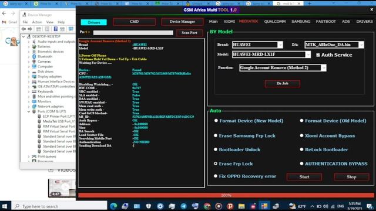Screen dimensions: 376x211
Task: Click Monitors icon in Device Manager tree
Action: coord(34,101)
